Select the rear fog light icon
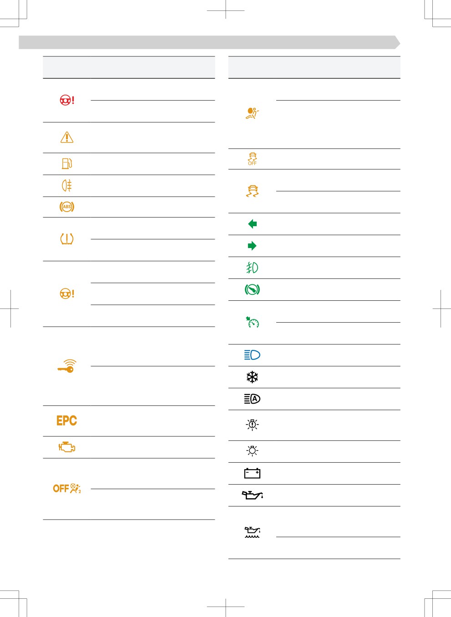451x617 pixels. (67, 185)
